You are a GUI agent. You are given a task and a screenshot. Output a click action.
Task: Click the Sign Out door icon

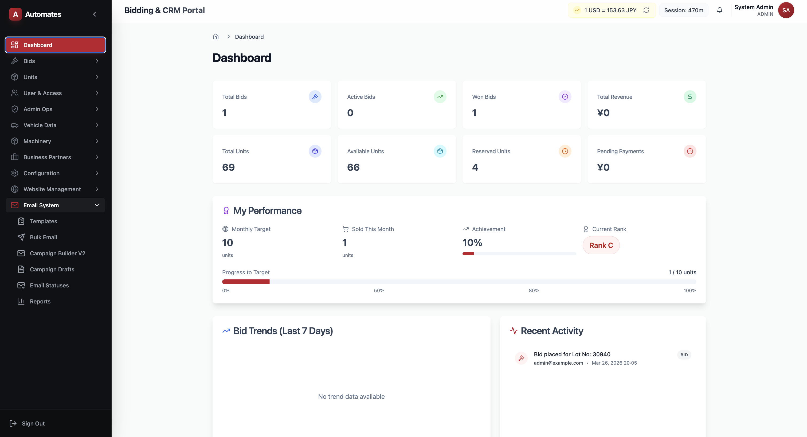tap(13, 424)
